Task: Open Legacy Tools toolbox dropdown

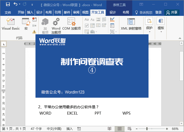Action: (94, 32)
